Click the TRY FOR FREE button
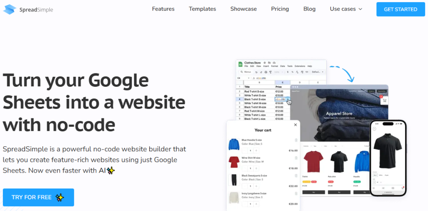Image resolution: width=428 pixels, height=211 pixels. point(38,197)
